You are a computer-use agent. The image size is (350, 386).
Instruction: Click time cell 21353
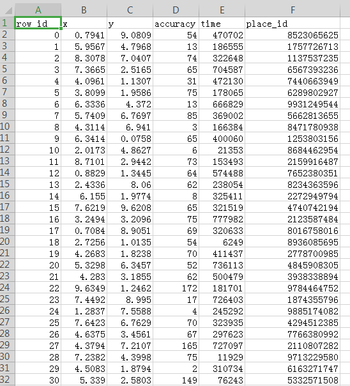[222, 150]
